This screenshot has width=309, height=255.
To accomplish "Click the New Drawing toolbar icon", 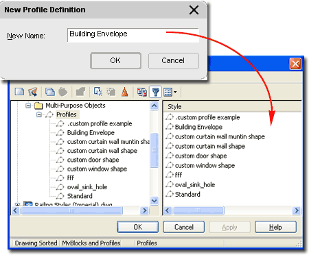I will click(x=19, y=92).
